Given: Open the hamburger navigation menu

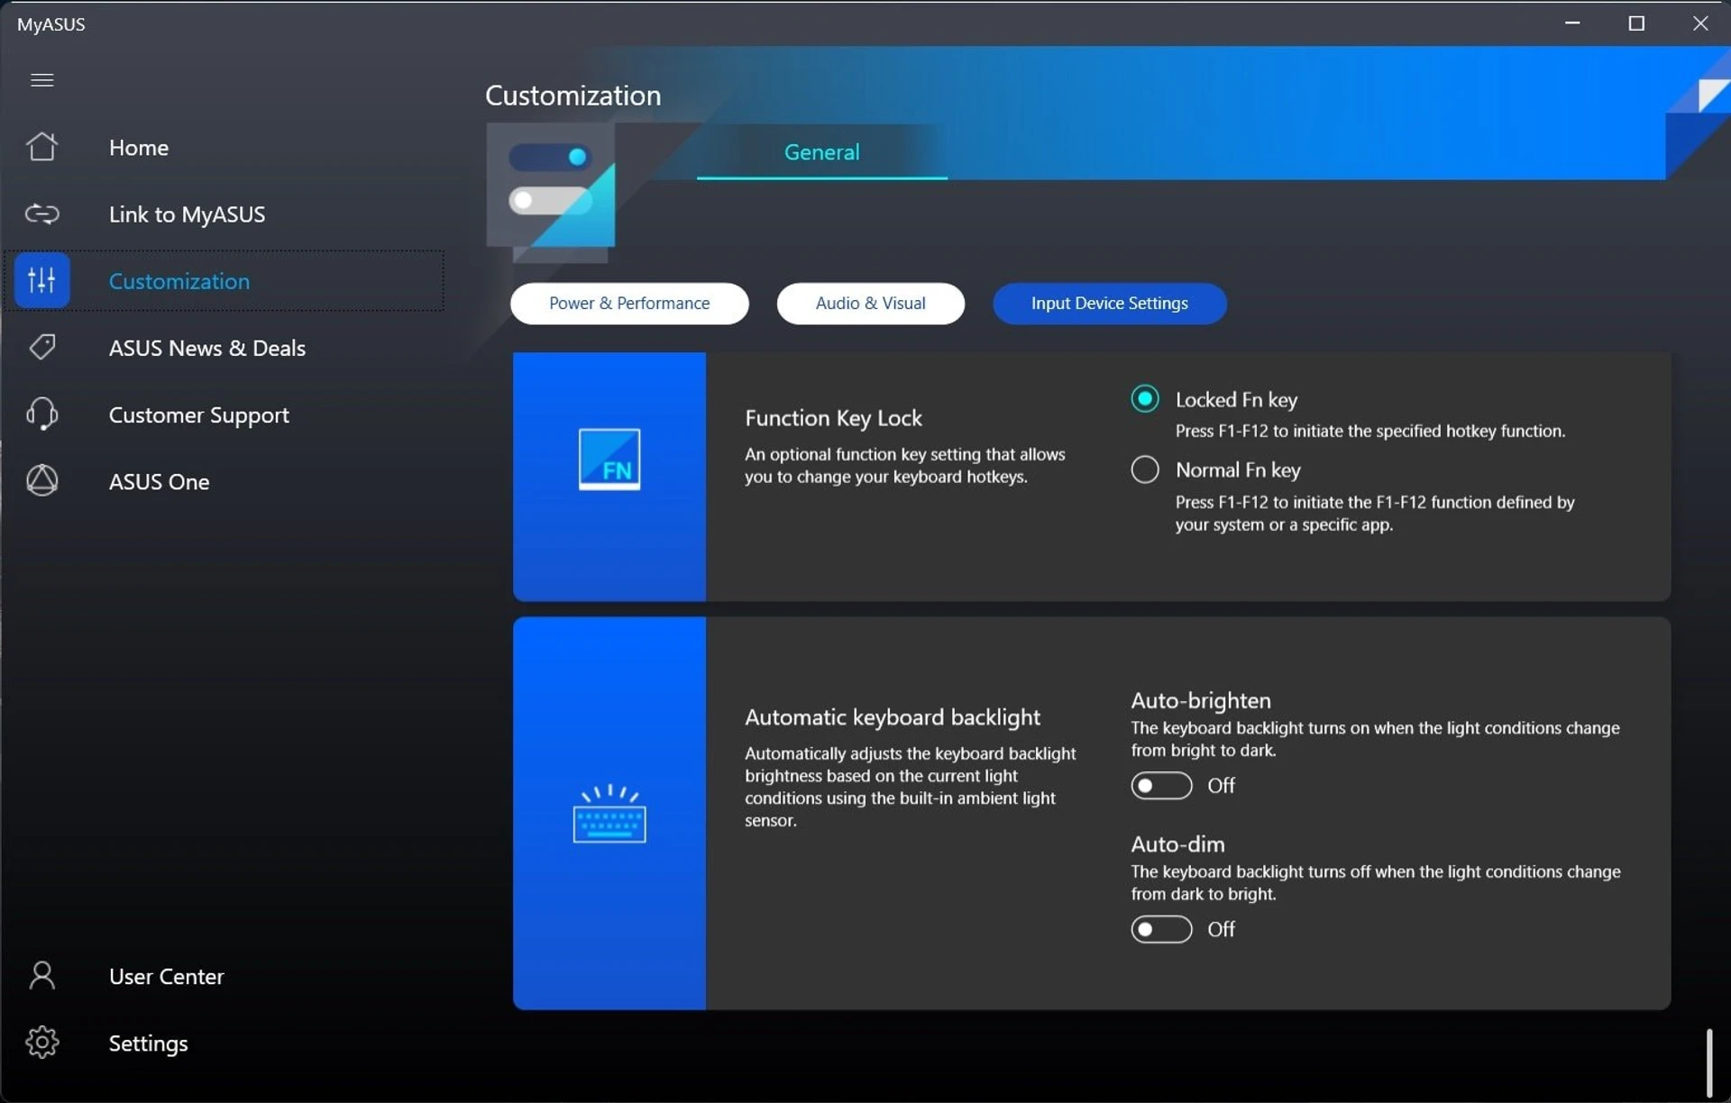Looking at the screenshot, I should coord(41,80).
